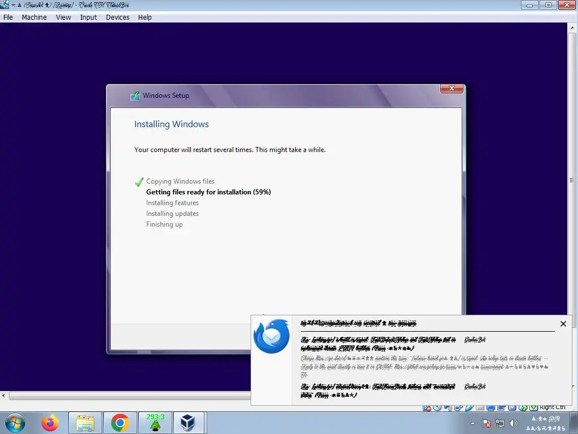578x434 pixels.
Task: Click the notification header account line
Action: point(358,323)
